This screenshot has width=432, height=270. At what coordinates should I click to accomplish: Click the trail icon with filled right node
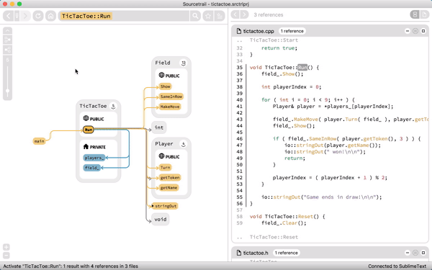[x=7, y=40]
